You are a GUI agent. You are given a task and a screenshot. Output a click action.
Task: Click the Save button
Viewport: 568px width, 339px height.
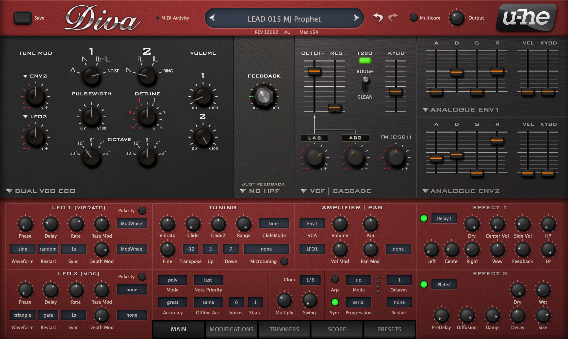coord(23,18)
